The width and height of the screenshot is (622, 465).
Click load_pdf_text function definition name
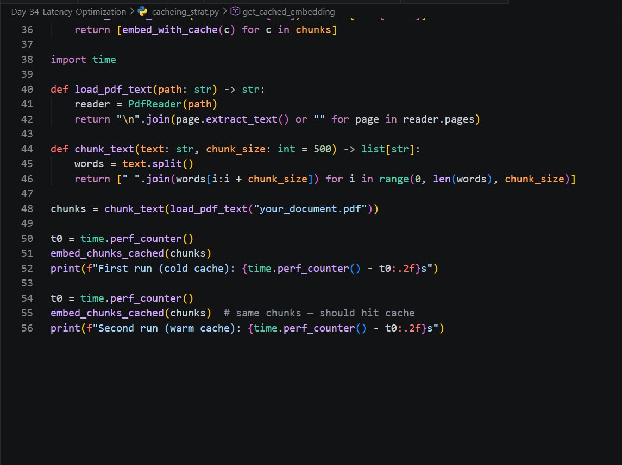point(113,90)
